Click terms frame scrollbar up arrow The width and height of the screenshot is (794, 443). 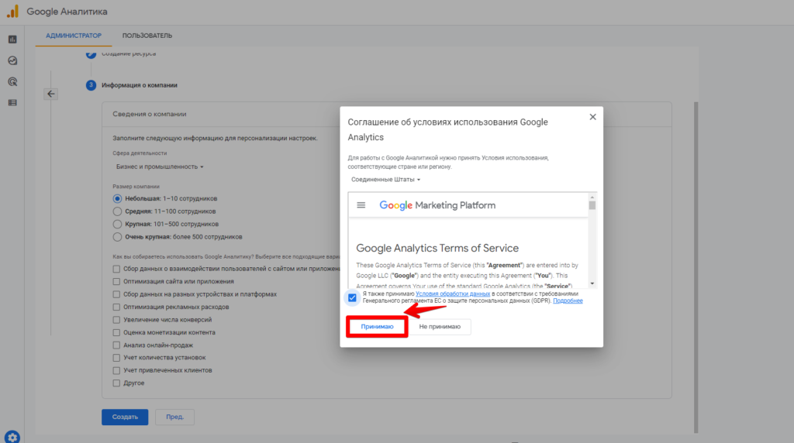592,197
